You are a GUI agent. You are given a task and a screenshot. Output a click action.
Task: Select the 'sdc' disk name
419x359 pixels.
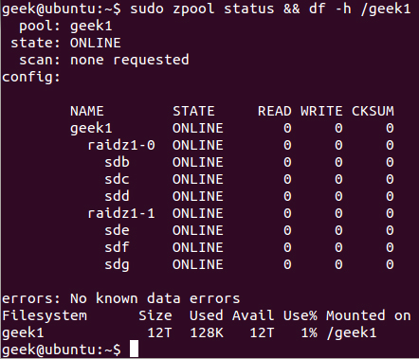click(117, 179)
